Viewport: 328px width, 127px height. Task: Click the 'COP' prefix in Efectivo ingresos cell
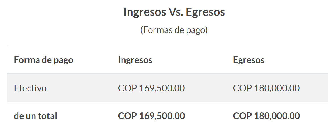pyautogui.click(x=128, y=88)
